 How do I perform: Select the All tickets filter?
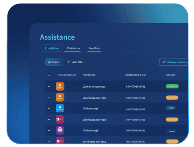(x=54, y=62)
